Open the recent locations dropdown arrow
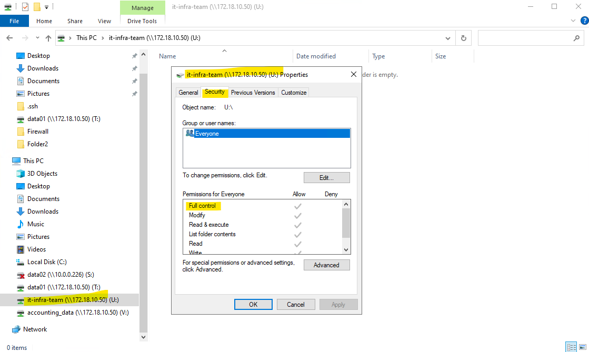The image size is (589, 352). [x=37, y=38]
